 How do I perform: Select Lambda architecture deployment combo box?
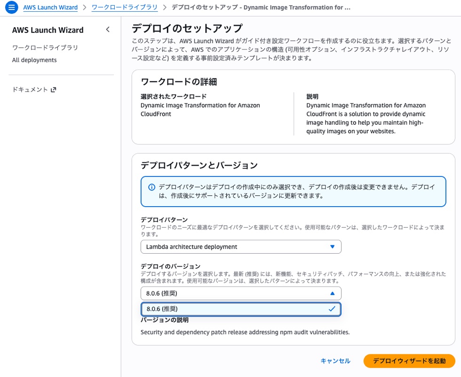[x=241, y=247]
